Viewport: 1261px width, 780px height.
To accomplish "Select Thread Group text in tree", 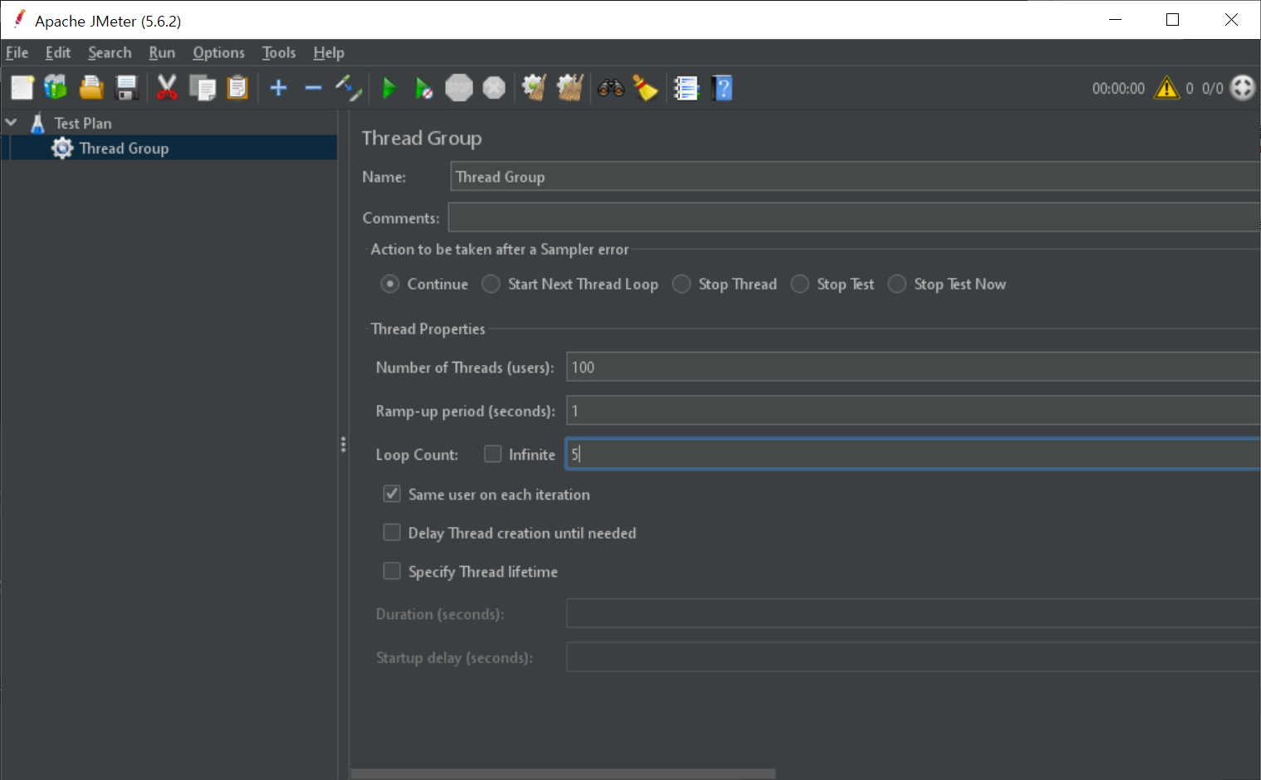I will pyautogui.click(x=124, y=149).
